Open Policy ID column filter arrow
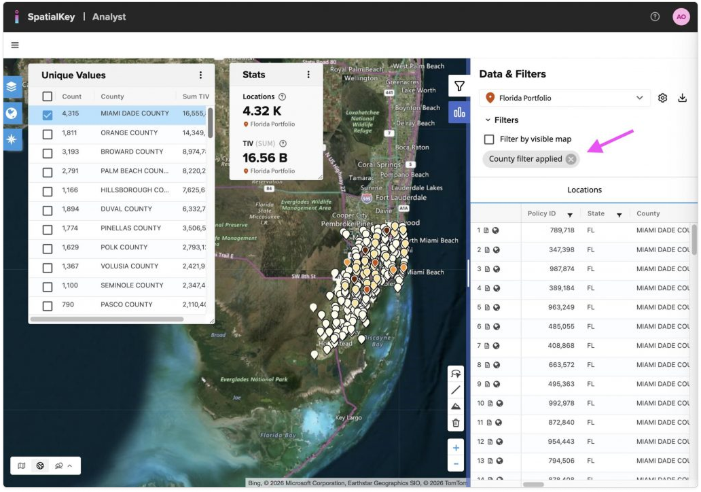Image resolution: width=701 pixels, height=492 pixels. point(569,215)
